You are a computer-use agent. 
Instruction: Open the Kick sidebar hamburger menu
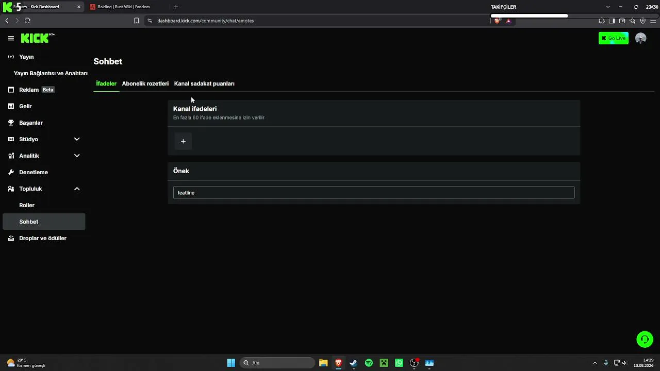coord(11,38)
